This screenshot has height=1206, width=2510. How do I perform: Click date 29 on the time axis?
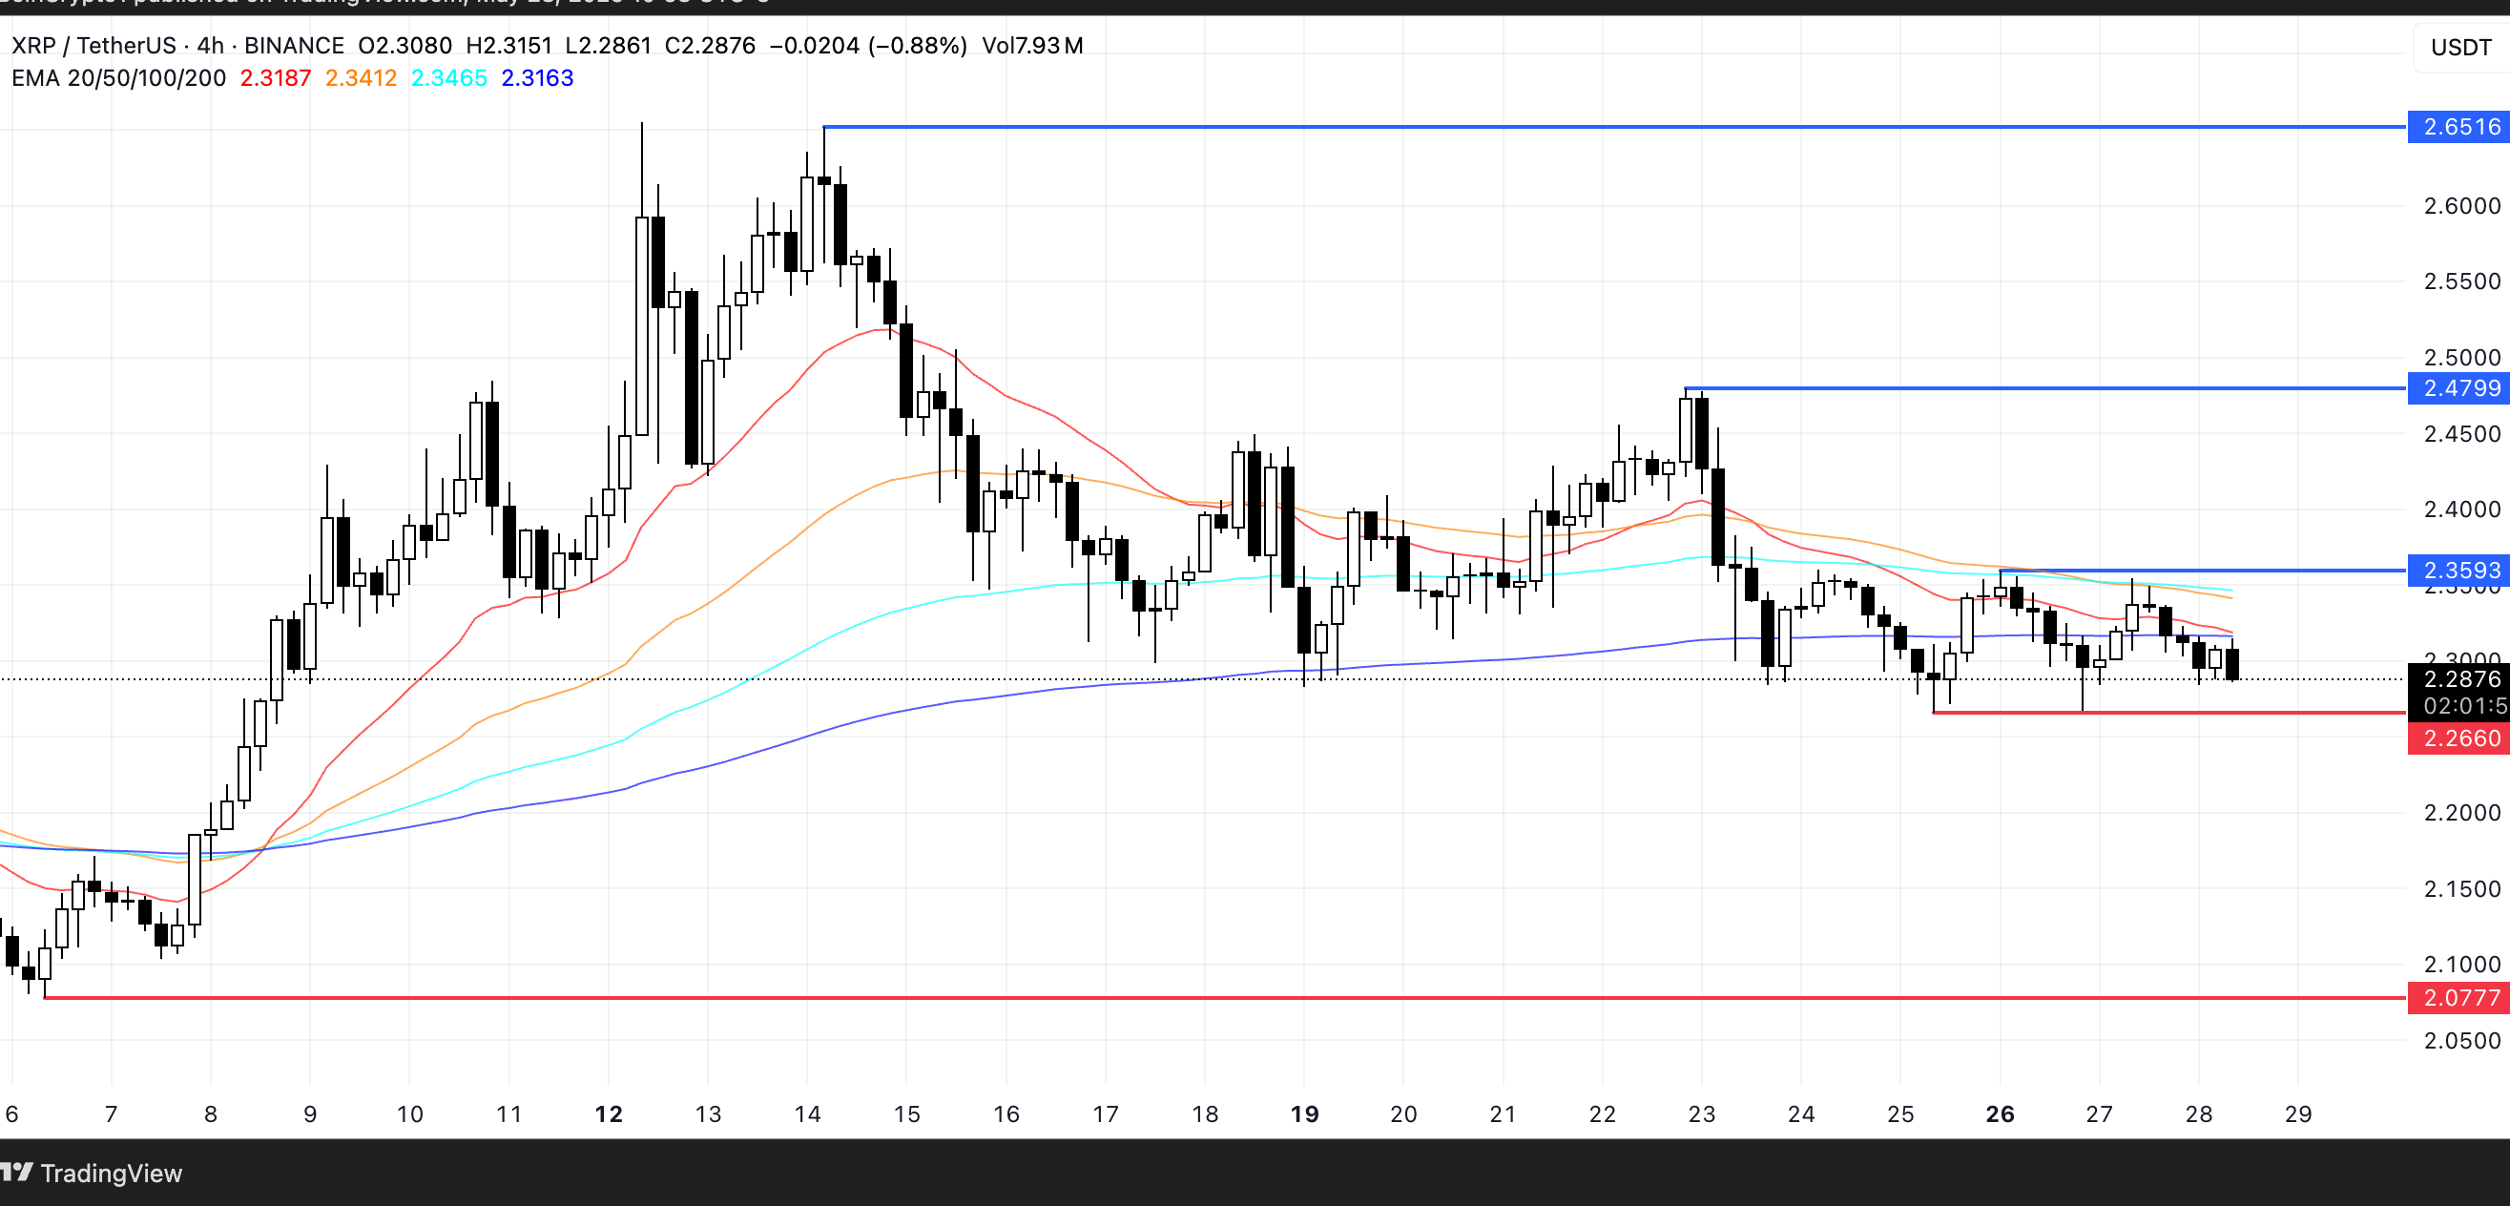click(x=2298, y=1113)
